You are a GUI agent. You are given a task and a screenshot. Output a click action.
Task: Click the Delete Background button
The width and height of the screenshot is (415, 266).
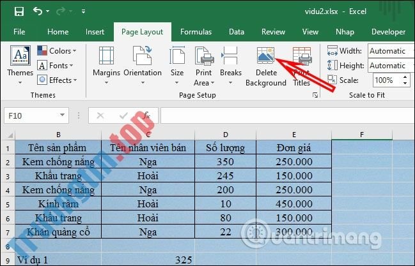(x=266, y=66)
